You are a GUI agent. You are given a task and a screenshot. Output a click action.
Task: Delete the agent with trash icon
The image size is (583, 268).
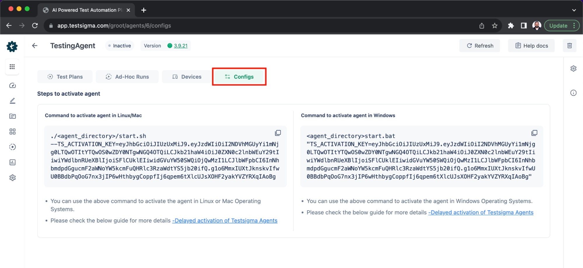[570, 46]
